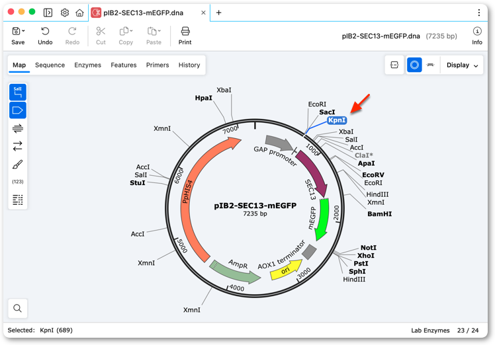The image size is (495, 345).
Task: Toggle feature colors brush icon
Action: point(18,165)
